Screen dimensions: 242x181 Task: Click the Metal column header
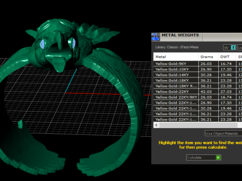coord(176,57)
